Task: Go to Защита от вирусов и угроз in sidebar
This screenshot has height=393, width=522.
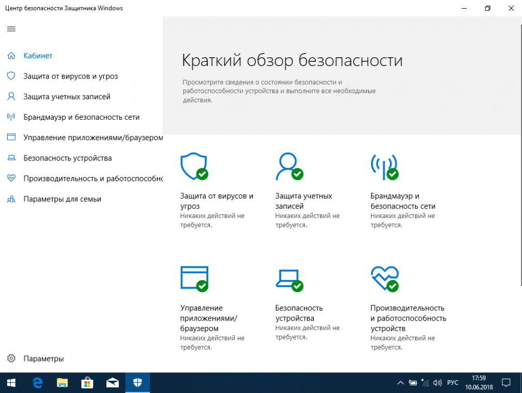Action: coord(71,76)
